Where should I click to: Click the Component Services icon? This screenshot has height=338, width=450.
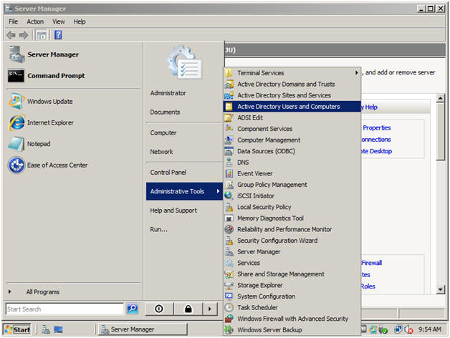tap(229, 129)
